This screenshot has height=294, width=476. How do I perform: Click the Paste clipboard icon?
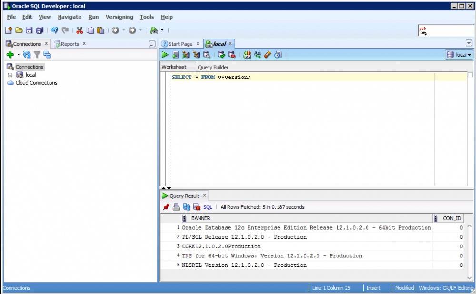100,30
